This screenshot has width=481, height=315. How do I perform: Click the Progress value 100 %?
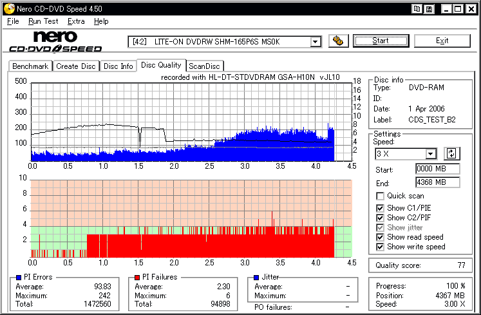(x=455, y=286)
